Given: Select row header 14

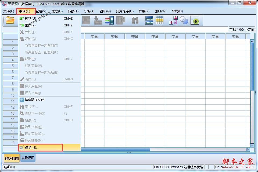Looking at the screenshot, I should 10,119.
